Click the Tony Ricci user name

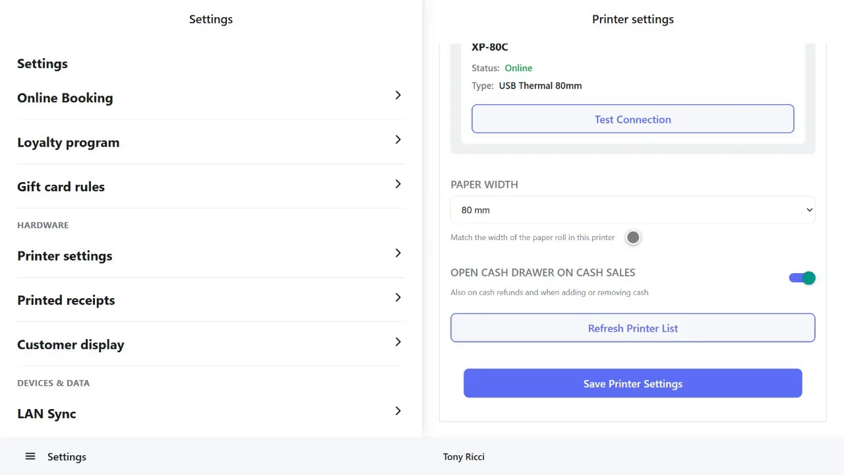(464, 457)
